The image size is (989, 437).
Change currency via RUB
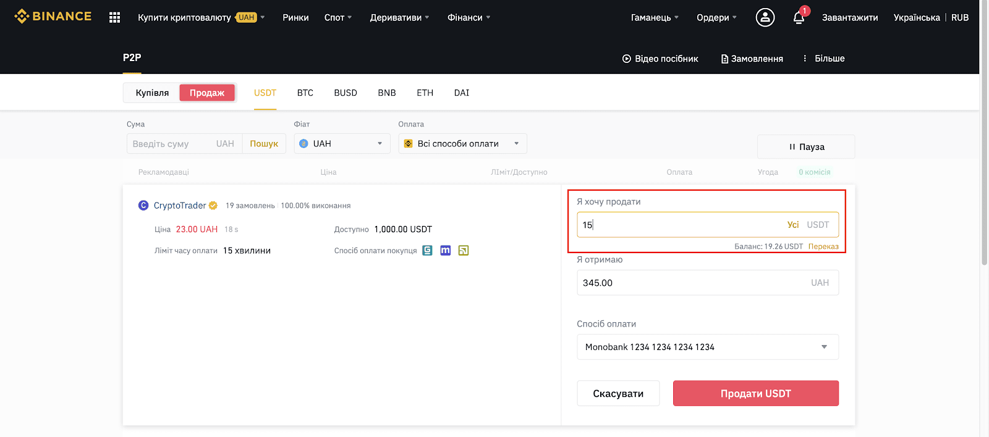coord(960,17)
